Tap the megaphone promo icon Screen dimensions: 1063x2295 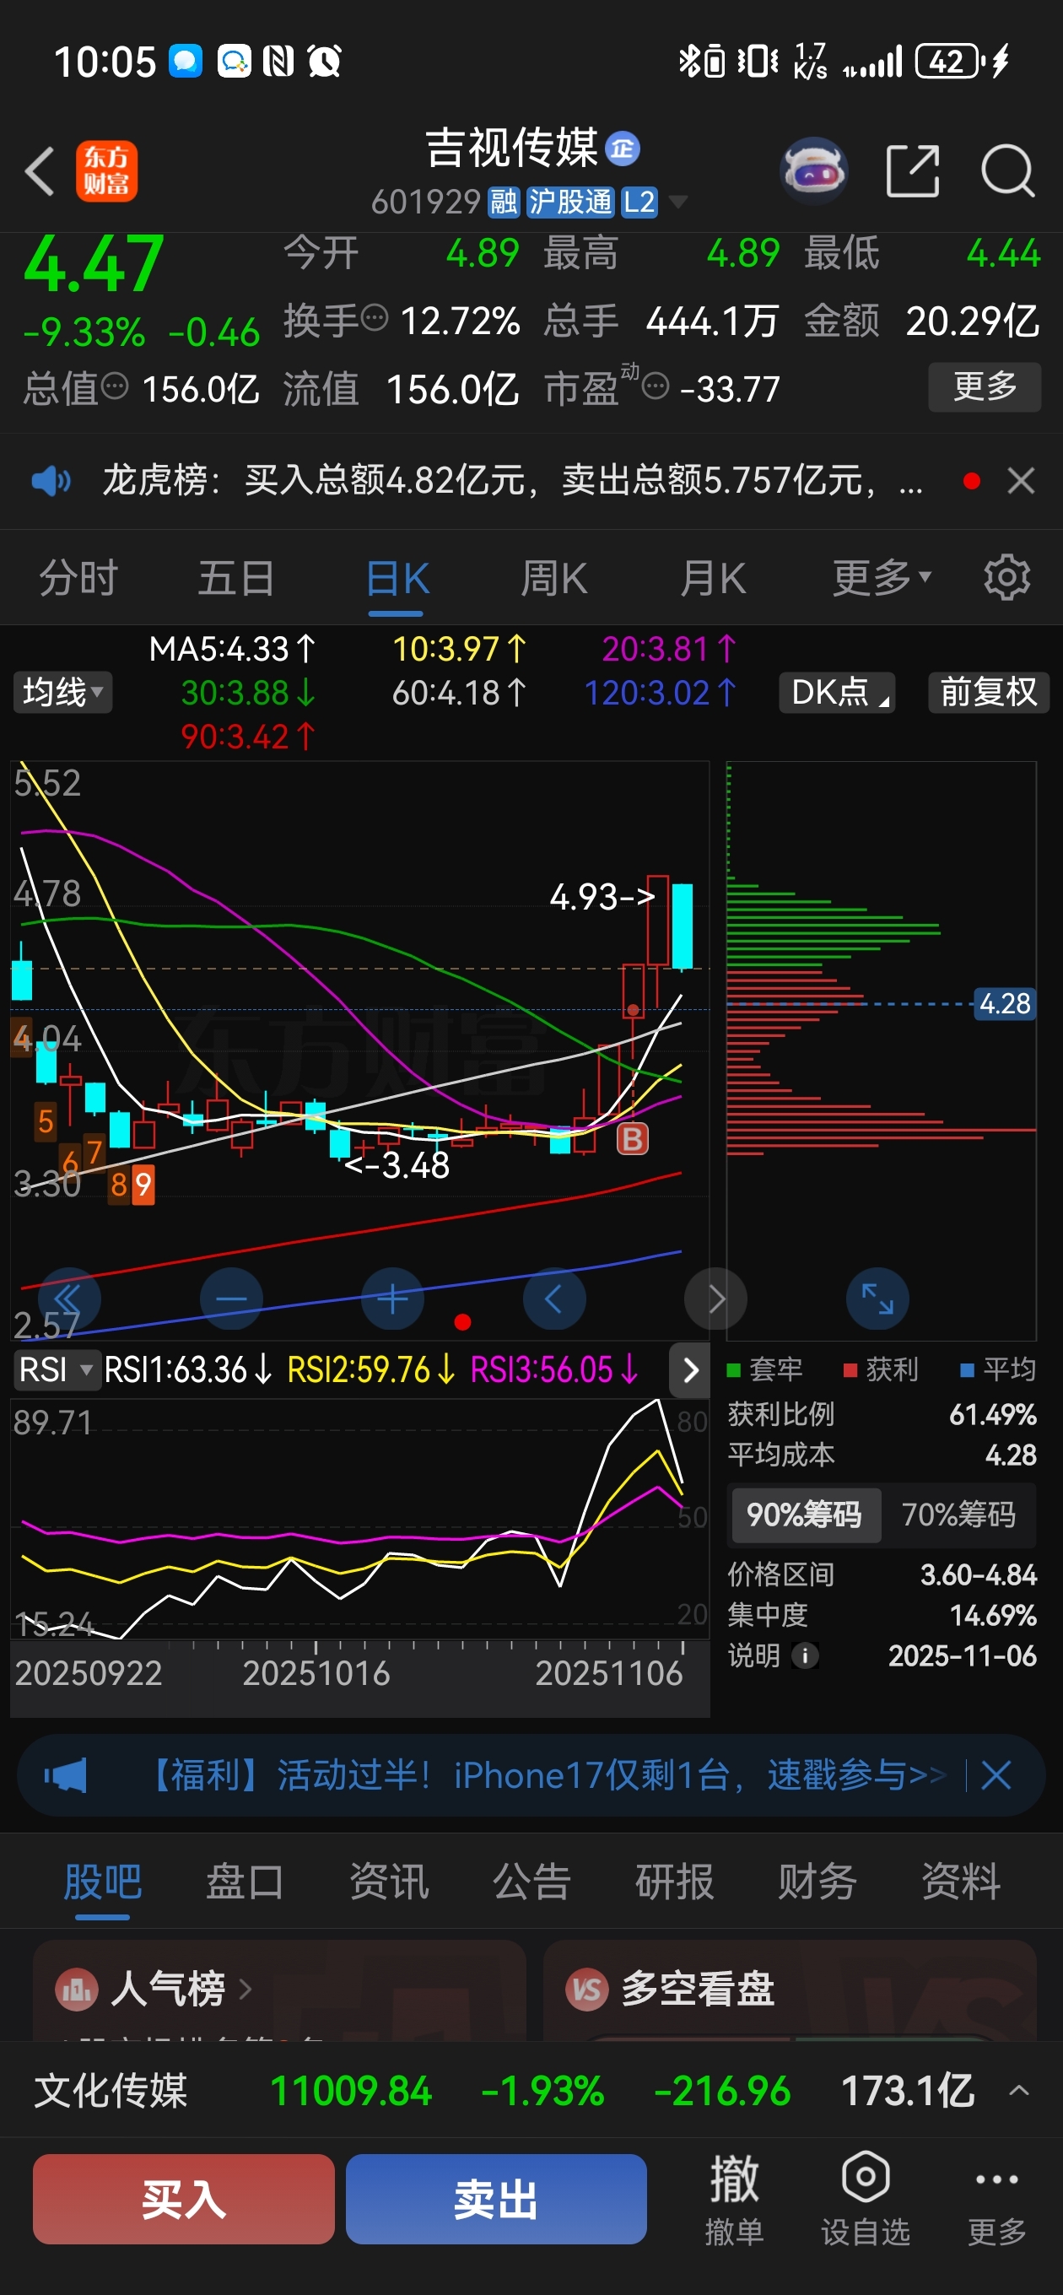(65, 1774)
